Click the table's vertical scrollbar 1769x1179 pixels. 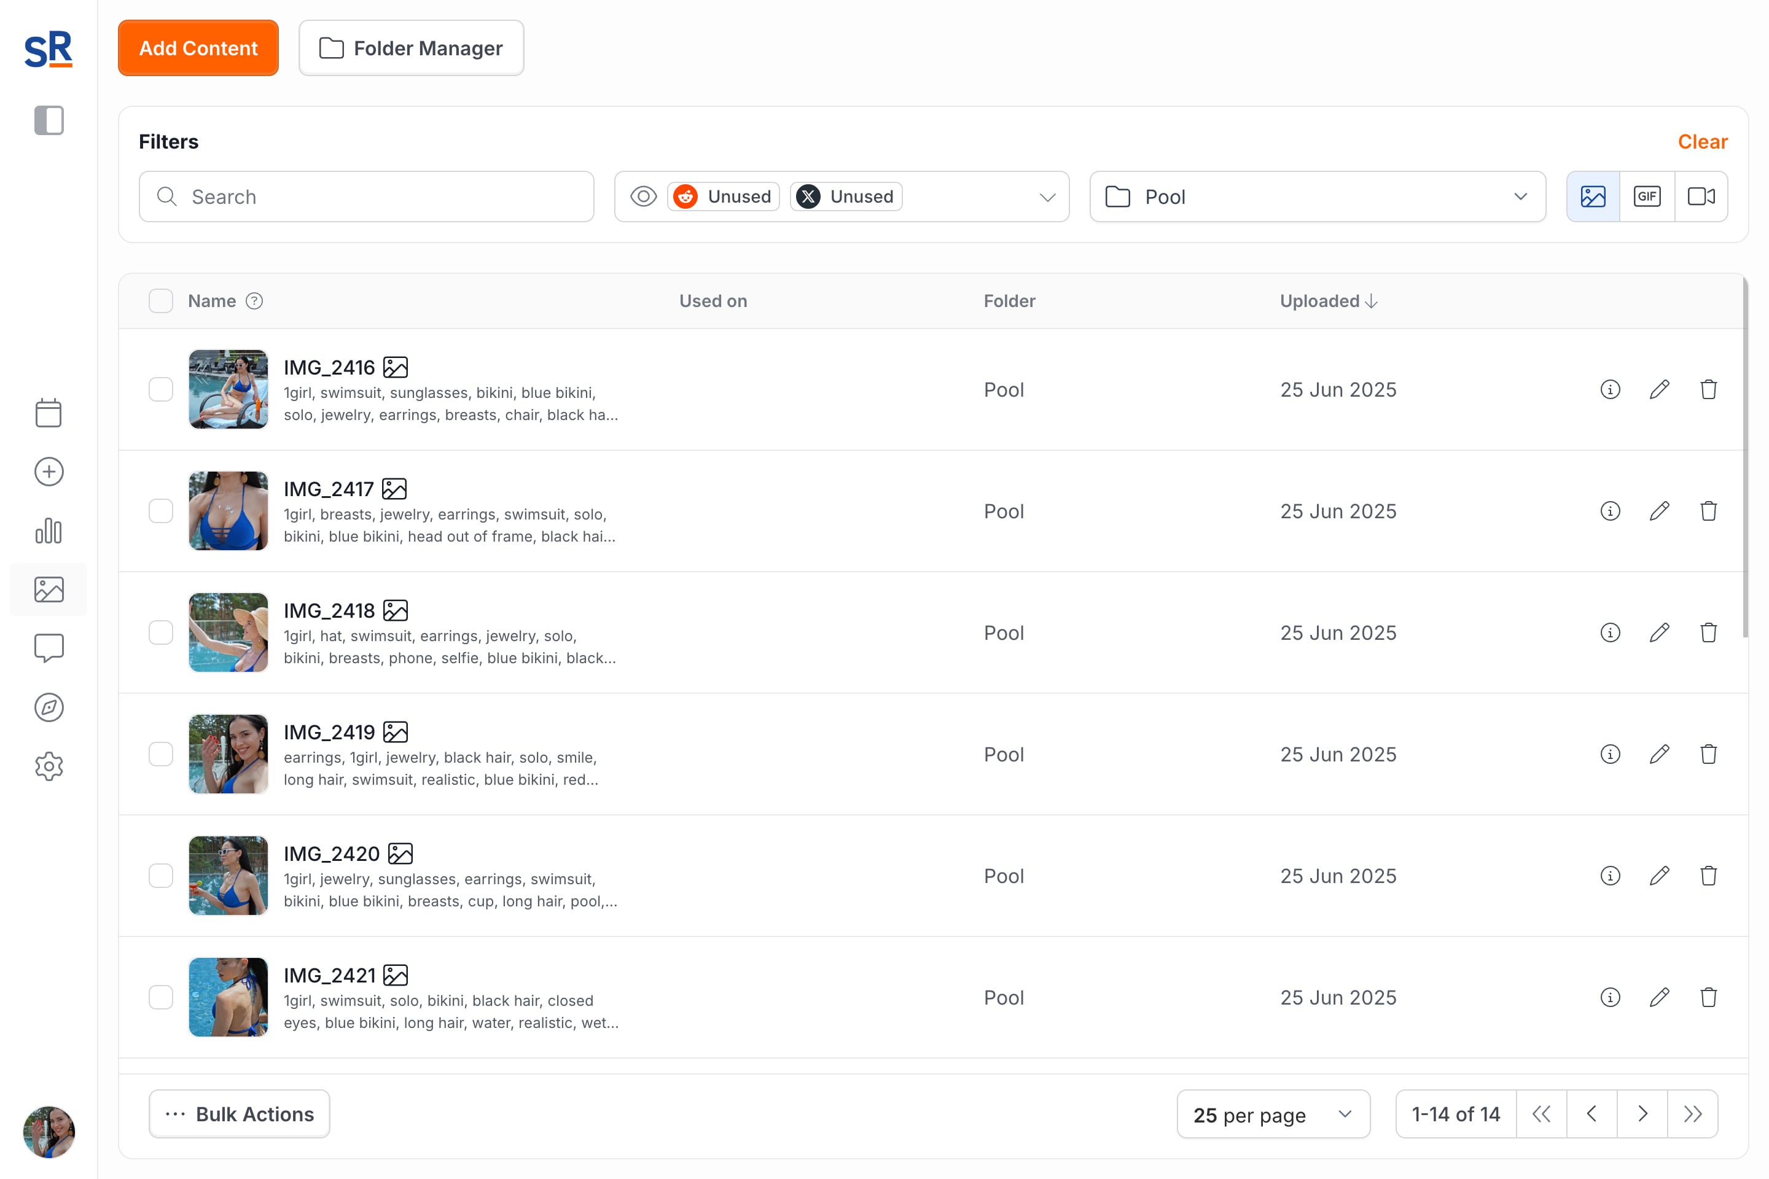(1745, 459)
